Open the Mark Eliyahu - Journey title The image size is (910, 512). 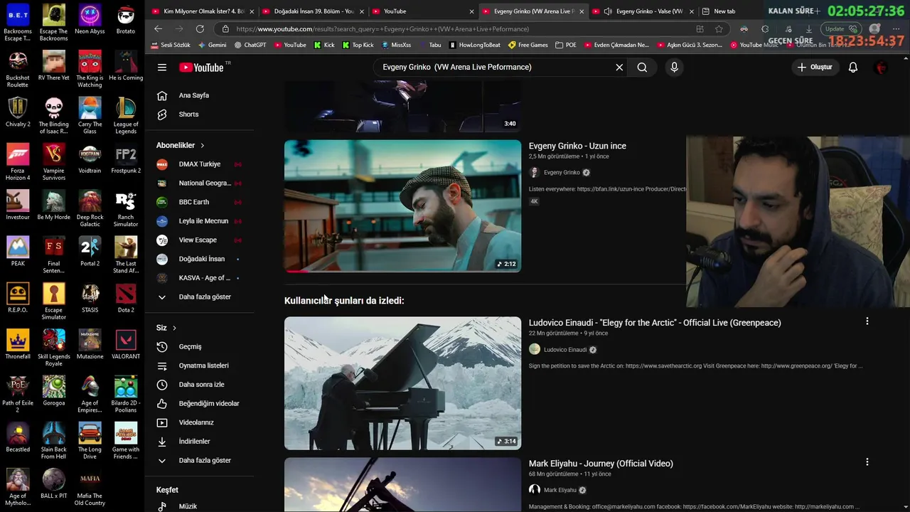tap(601, 464)
